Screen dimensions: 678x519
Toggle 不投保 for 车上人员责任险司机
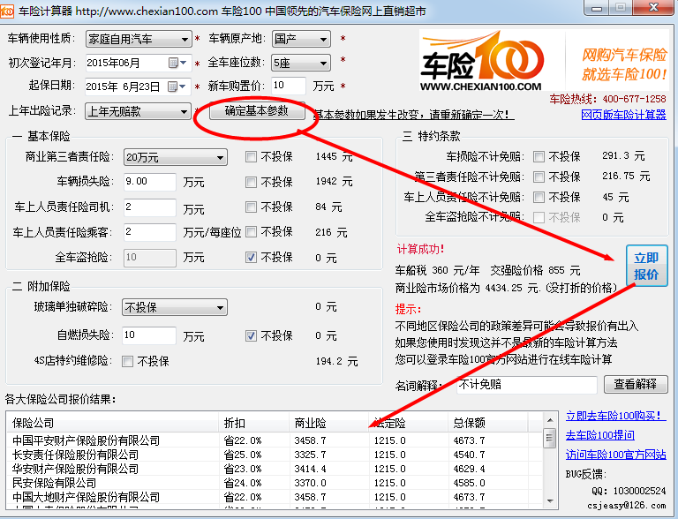[251, 207]
